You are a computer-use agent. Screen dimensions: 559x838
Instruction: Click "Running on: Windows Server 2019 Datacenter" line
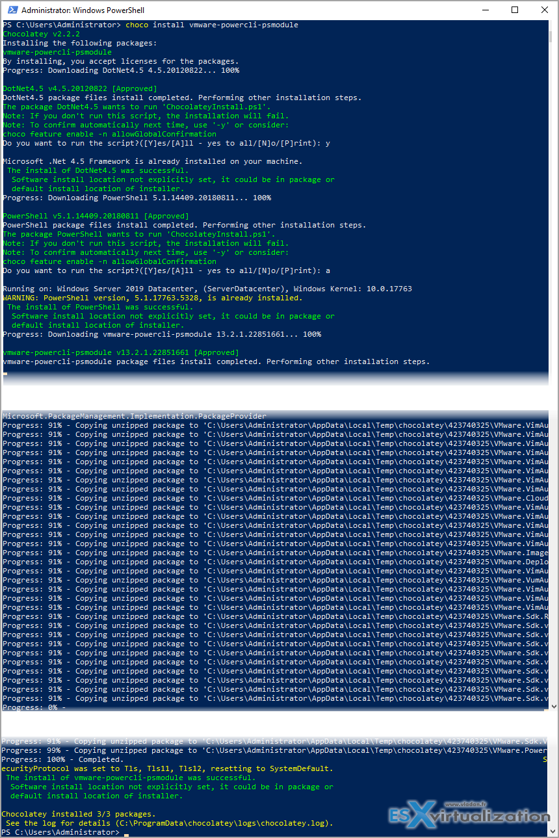207,289
